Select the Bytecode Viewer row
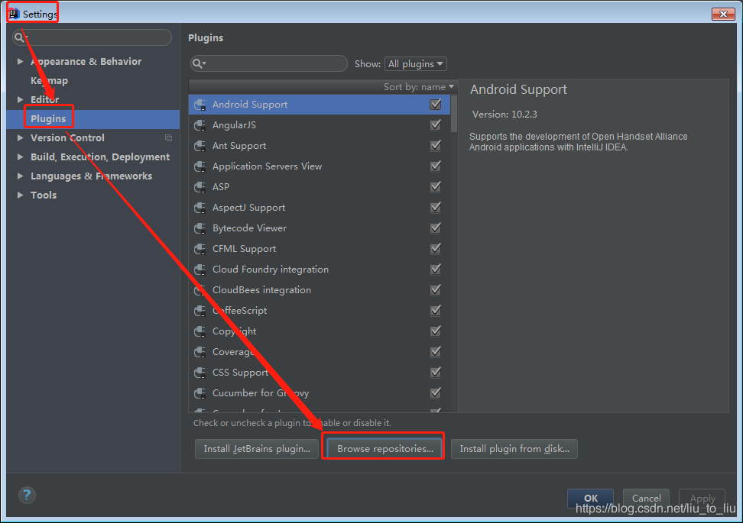 pos(320,228)
